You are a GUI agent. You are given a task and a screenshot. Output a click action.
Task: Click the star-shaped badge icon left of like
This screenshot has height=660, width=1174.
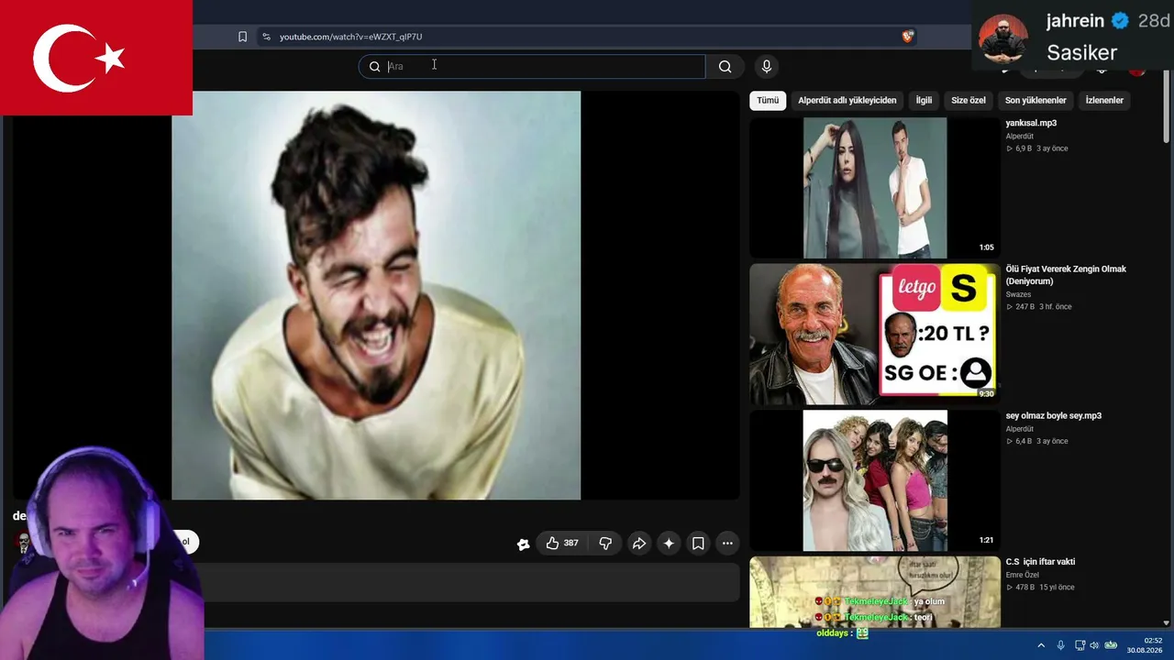pos(523,544)
